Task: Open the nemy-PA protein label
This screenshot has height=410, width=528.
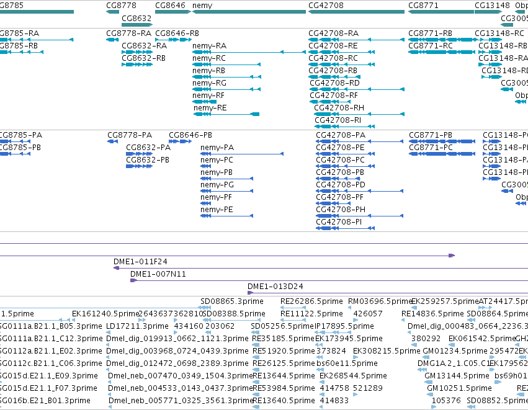Action: [x=217, y=148]
